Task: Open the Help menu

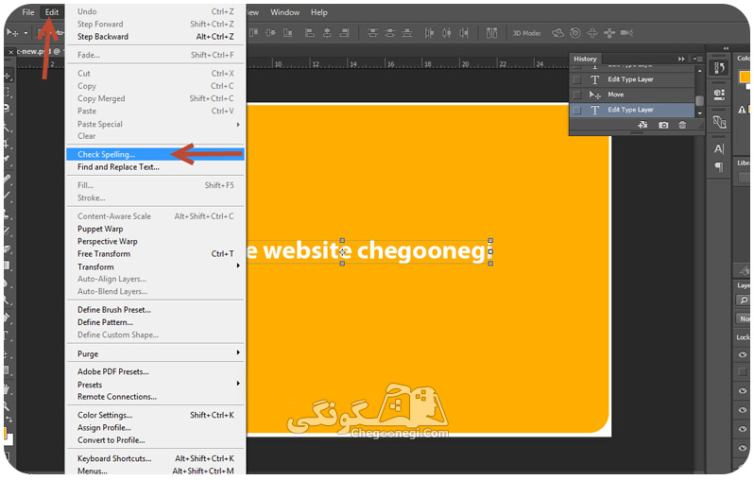Action: tap(318, 12)
